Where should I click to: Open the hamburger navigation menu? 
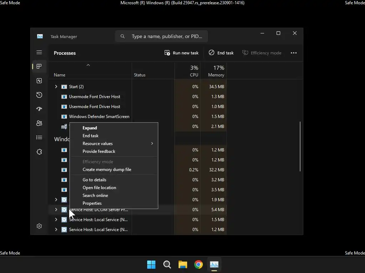(39, 53)
